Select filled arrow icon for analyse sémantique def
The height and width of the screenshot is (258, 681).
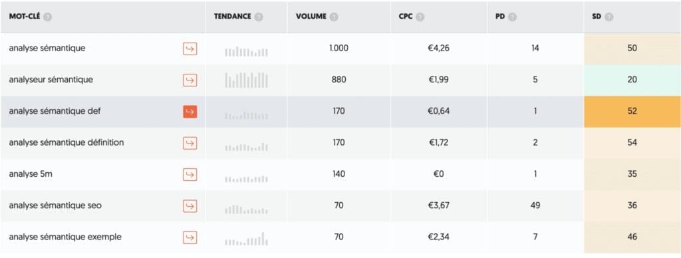tap(190, 112)
